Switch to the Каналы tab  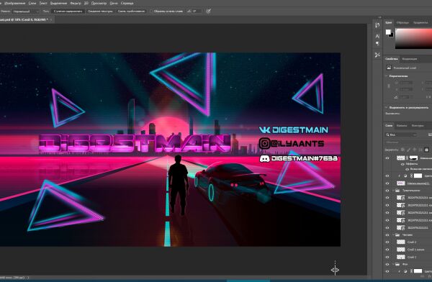[402, 126]
